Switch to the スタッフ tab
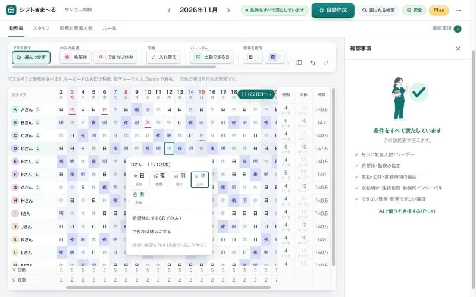 pos(41,29)
